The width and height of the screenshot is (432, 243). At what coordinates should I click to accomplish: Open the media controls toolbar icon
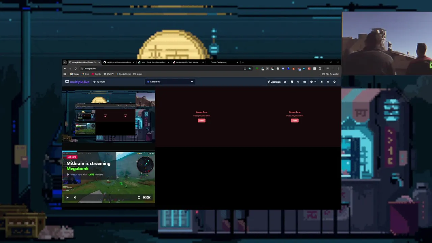click(327, 69)
